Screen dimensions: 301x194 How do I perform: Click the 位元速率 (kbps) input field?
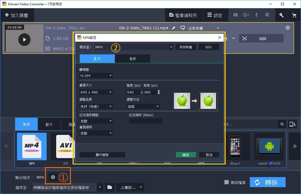[146, 121]
